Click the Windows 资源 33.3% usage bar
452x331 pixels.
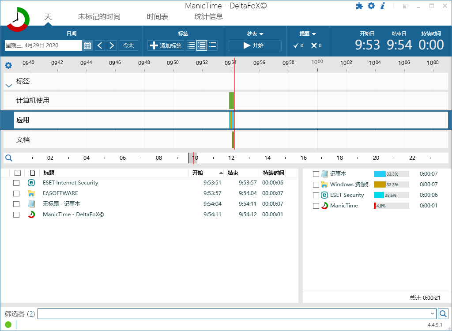coord(392,184)
